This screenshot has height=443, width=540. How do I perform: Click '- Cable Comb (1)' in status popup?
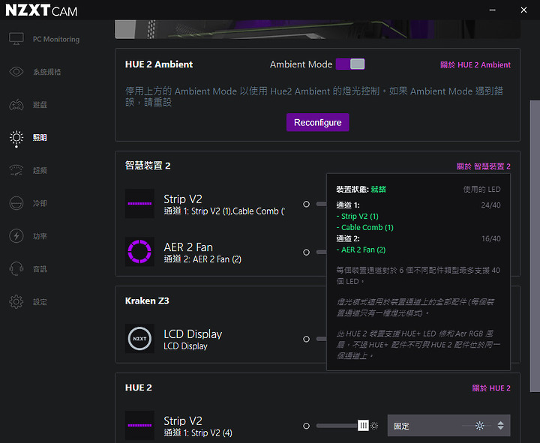365,228
